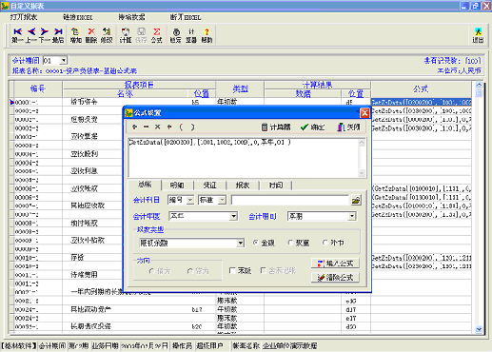
Task: Open the calculator icon in main toolbar
Action: 191,35
